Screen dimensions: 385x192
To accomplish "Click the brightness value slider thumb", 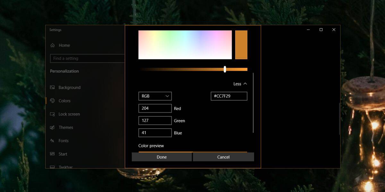I will (225, 69).
